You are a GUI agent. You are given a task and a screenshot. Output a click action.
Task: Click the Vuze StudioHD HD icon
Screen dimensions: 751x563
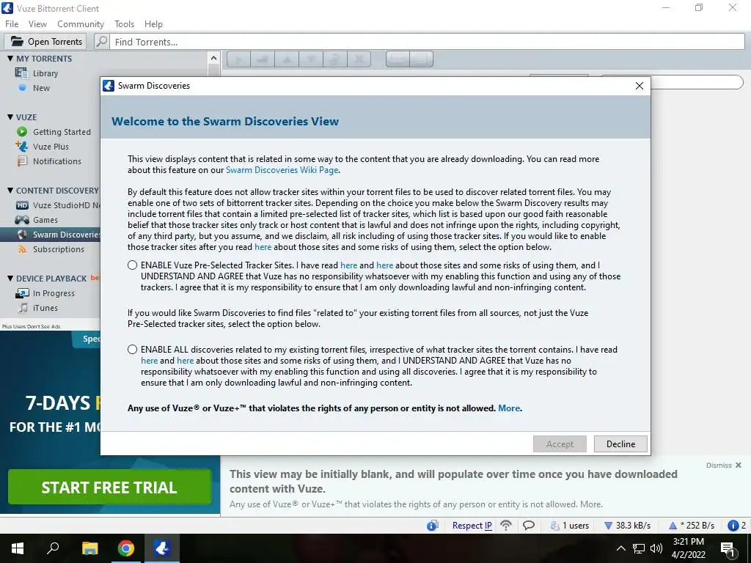point(22,205)
